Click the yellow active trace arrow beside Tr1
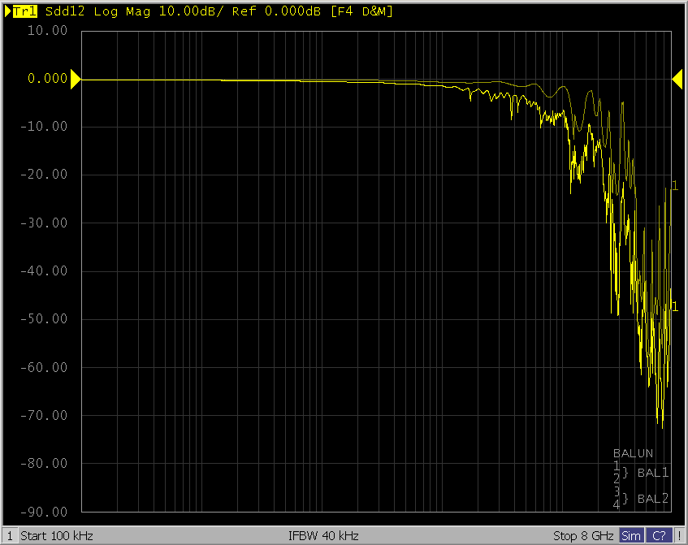 pyautogui.click(x=8, y=11)
